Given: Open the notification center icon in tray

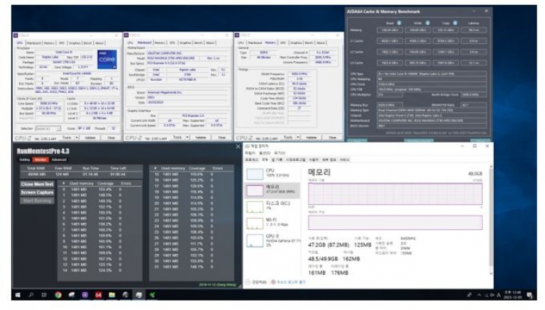Looking at the screenshot, I should tap(529, 295).
